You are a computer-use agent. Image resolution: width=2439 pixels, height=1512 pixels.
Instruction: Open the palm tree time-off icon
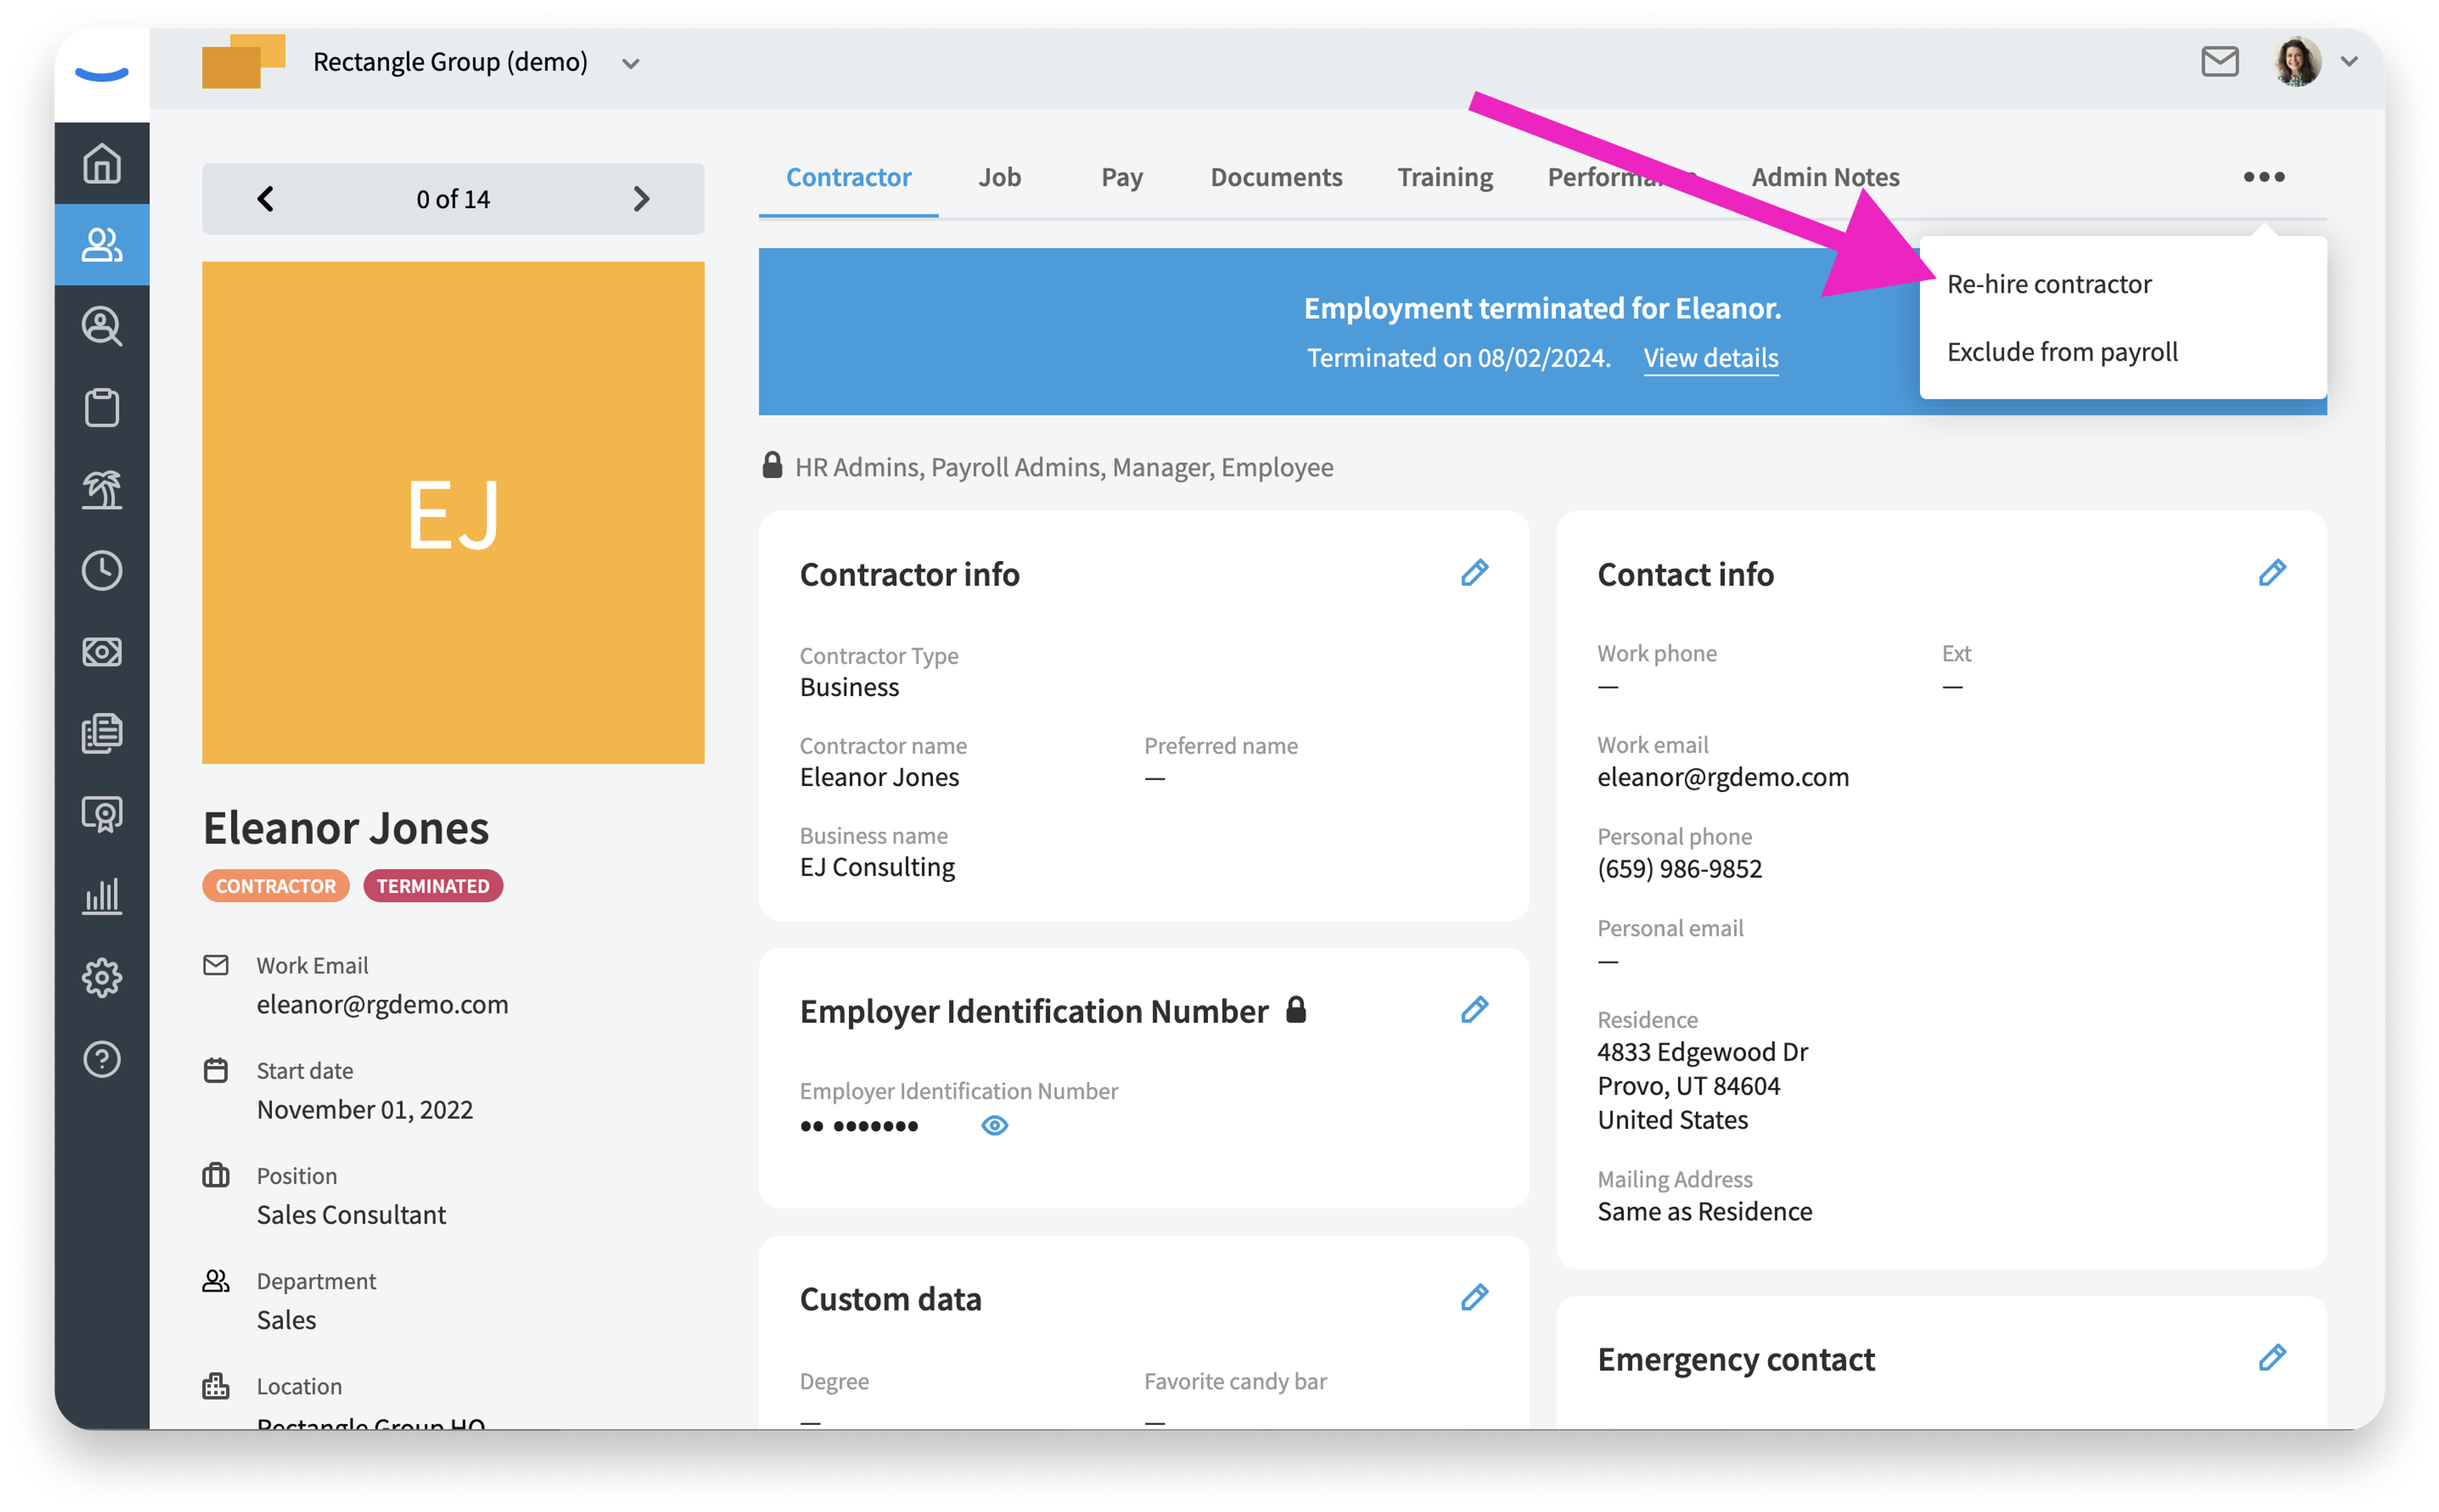click(101, 489)
